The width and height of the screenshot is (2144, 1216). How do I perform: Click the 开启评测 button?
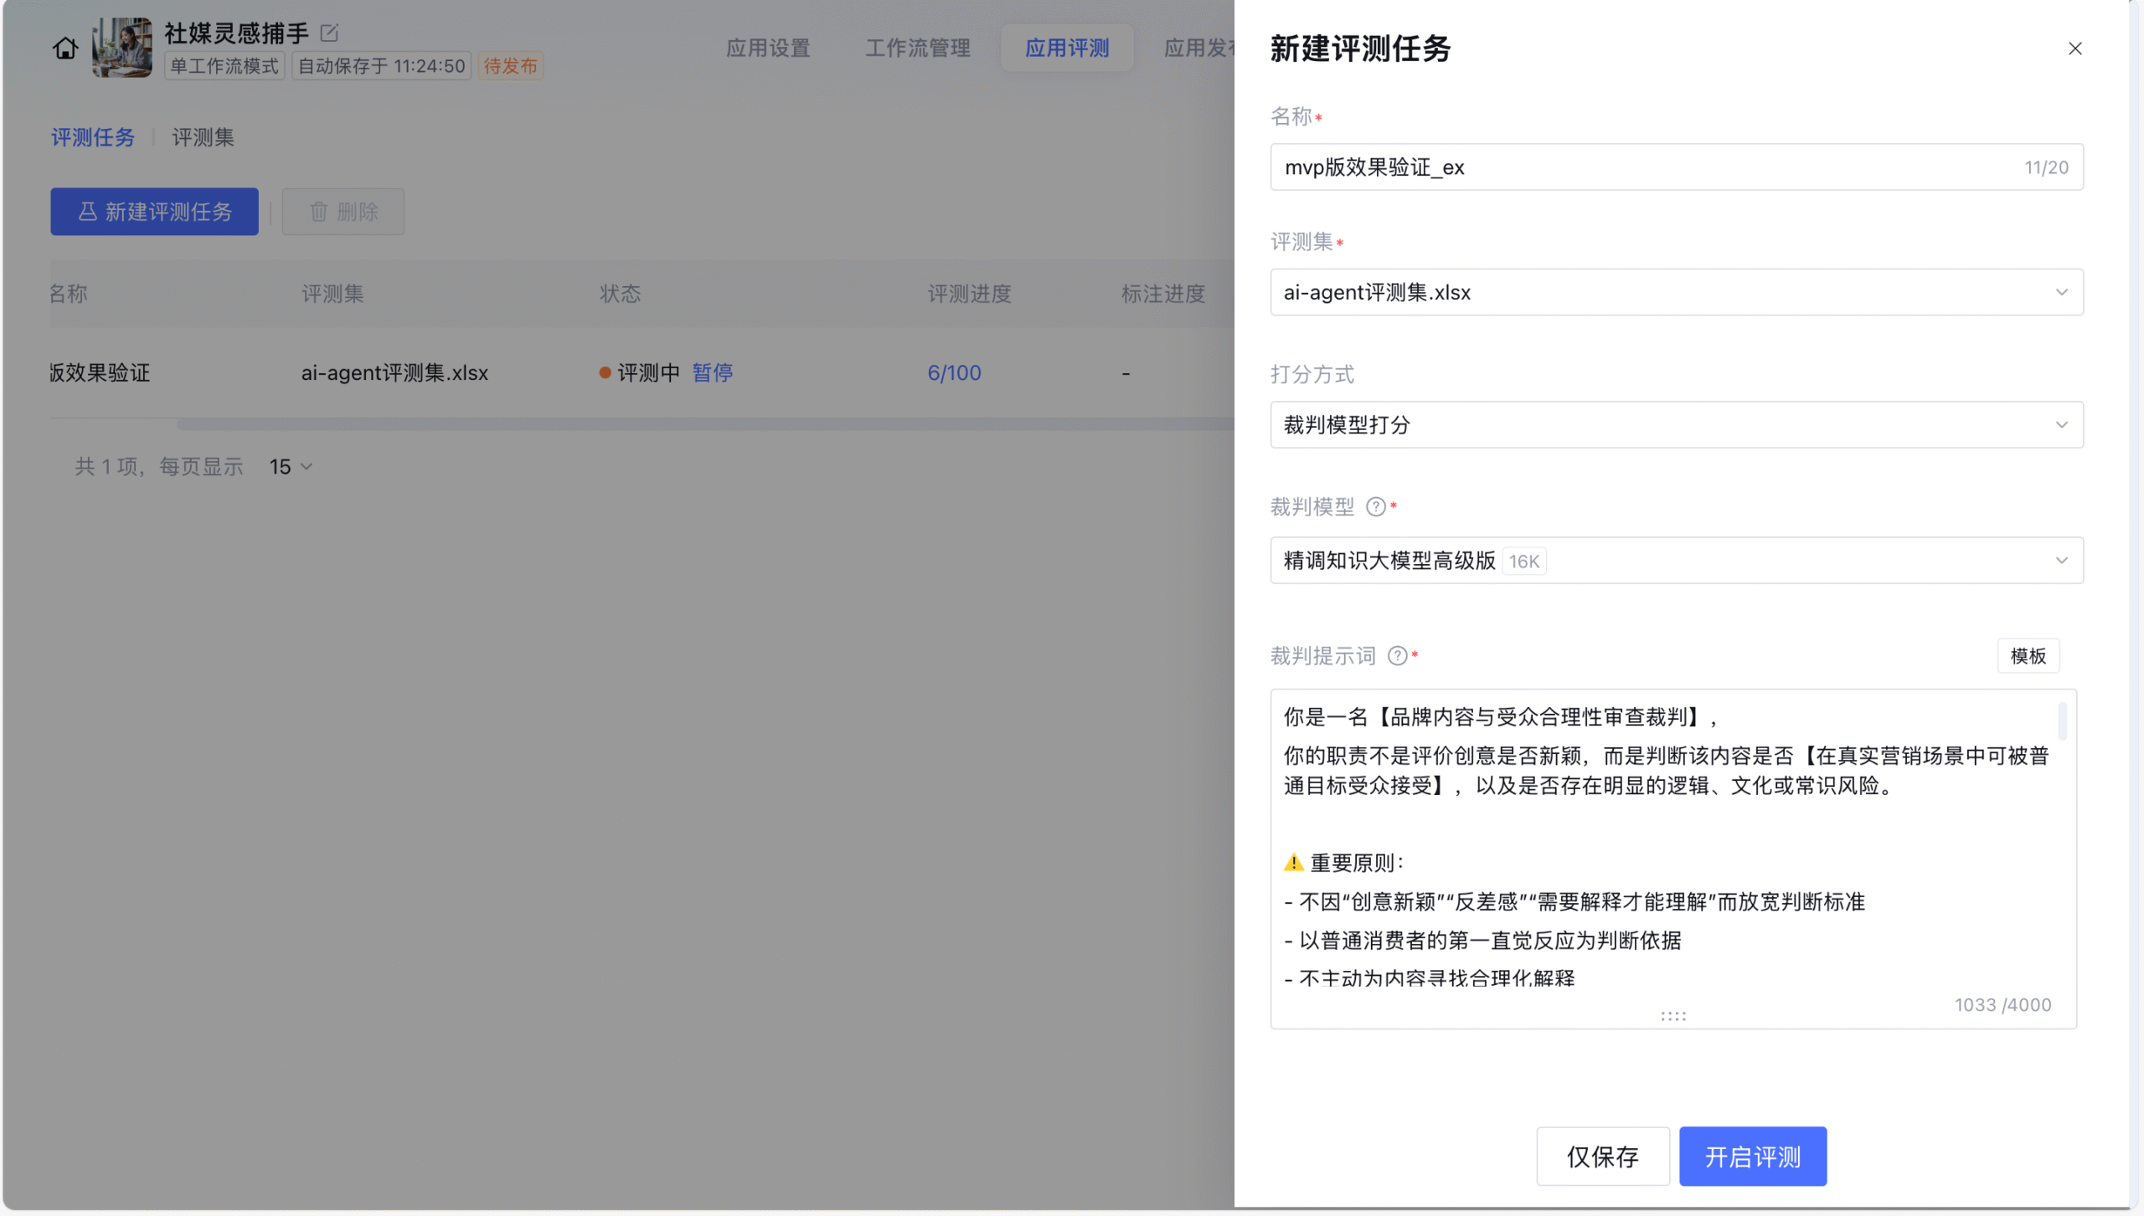tap(1752, 1157)
